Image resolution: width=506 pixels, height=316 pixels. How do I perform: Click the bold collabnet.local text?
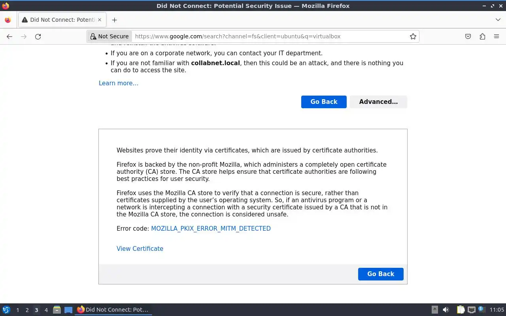tap(215, 63)
